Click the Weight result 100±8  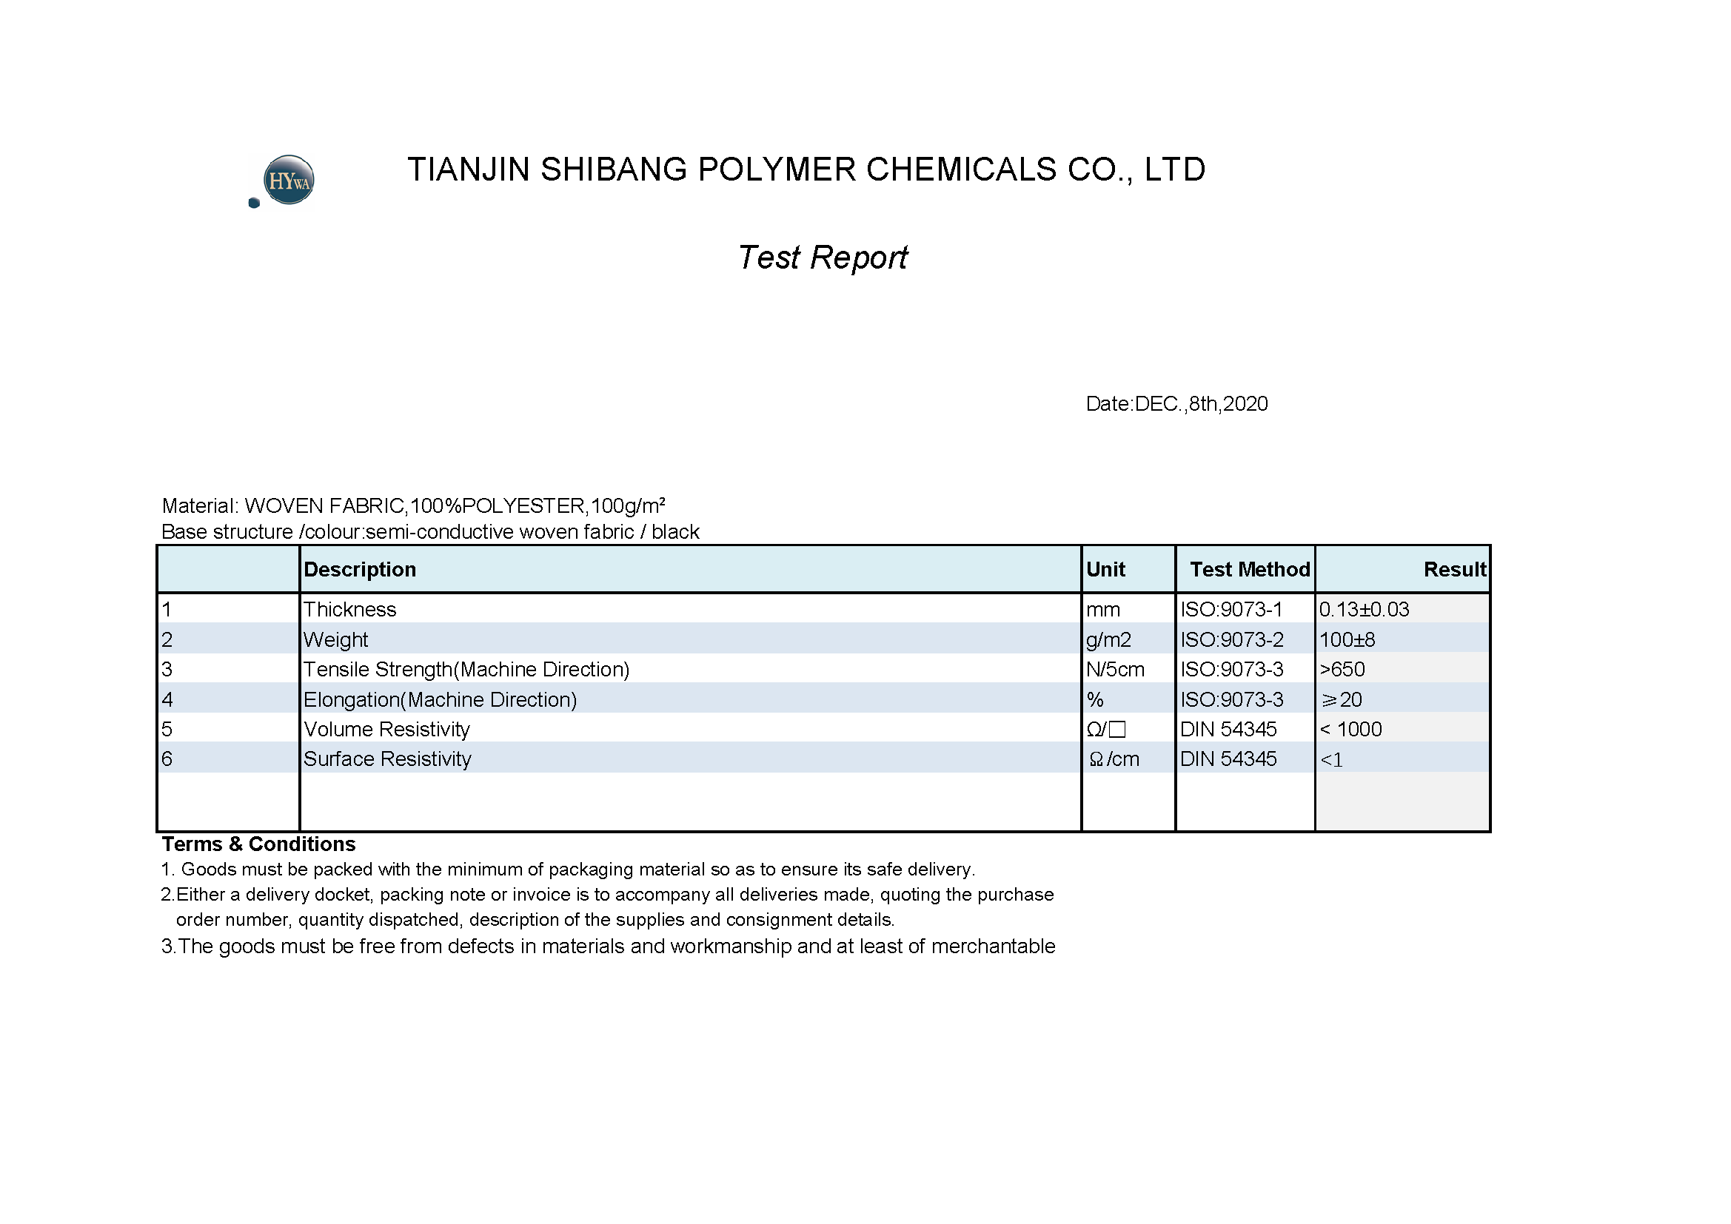[x=1349, y=639]
